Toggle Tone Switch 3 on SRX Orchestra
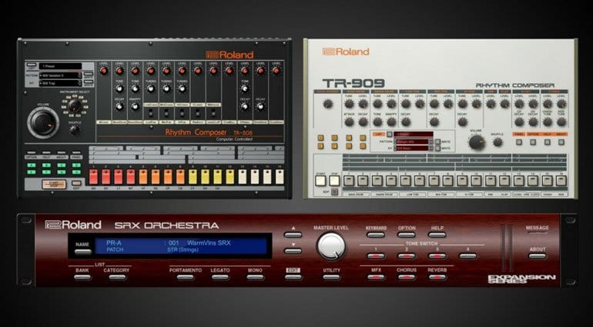 coord(437,256)
